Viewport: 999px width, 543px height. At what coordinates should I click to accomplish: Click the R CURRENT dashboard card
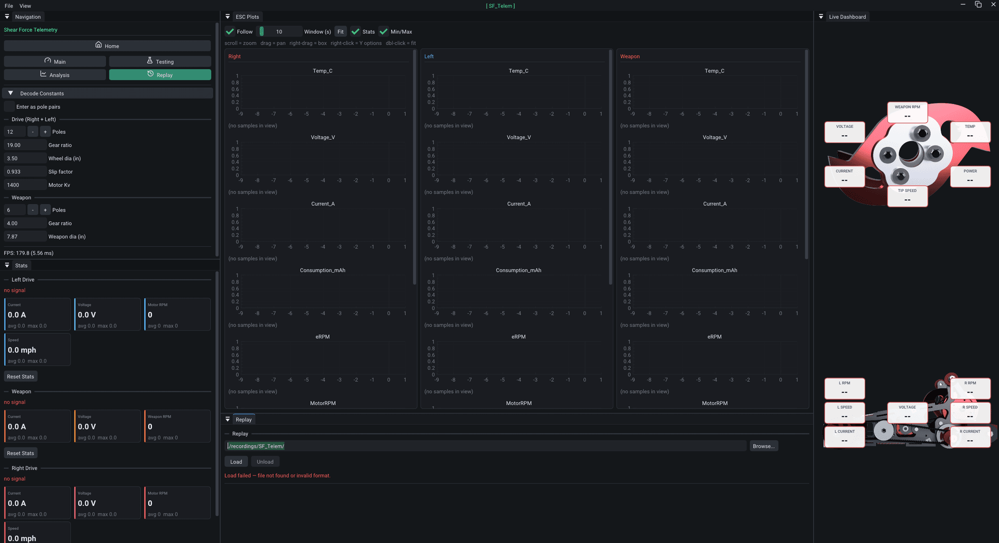pyautogui.click(x=970, y=437)
